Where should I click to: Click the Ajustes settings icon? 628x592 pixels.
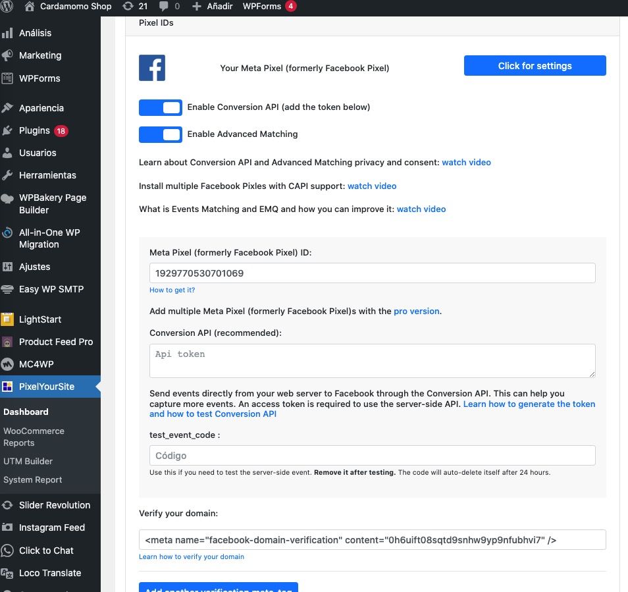coord(7,266)
